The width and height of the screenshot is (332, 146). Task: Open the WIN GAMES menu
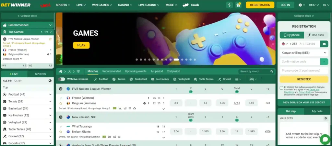102,5
